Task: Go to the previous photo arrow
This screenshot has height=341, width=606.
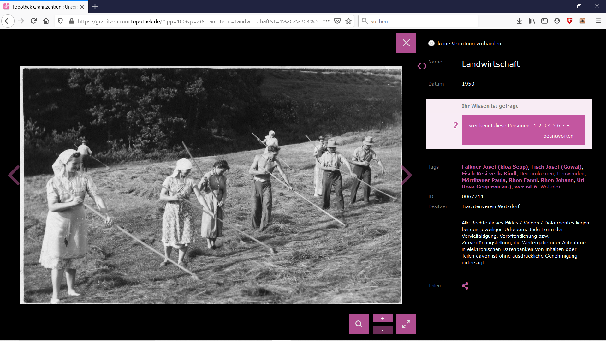Action: pyautogui.click(x=14, y=175)
